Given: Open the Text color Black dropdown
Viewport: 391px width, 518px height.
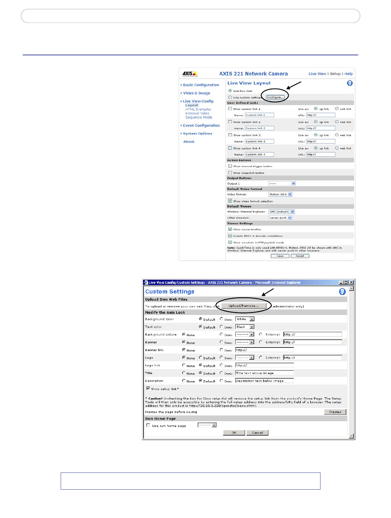Looking at the screenshot, I should click(245, 327).
